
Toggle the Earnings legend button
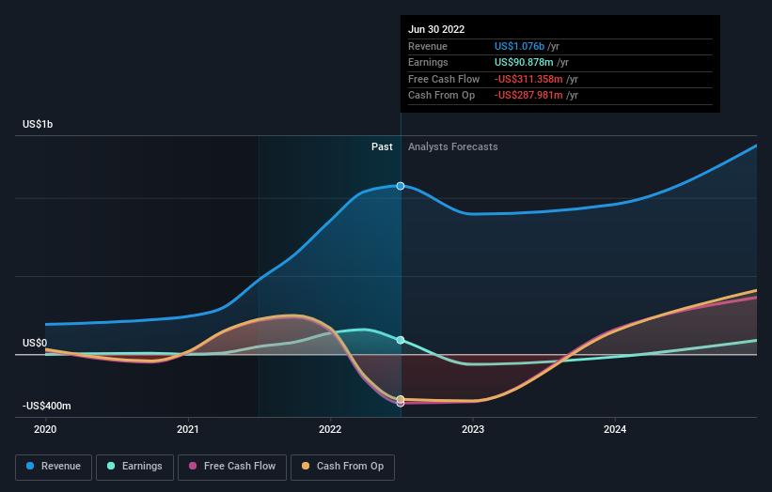134,467
